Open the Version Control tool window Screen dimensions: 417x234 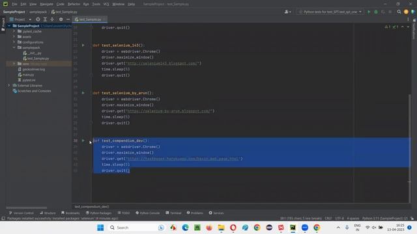click(22, 213)
